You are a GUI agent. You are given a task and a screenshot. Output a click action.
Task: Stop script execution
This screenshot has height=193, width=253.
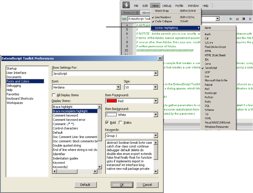tap(244, 19)
